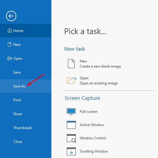This screenshot has width=158, height=158.
Task: Click the back arrow circle icon
Action: point(11,16)
